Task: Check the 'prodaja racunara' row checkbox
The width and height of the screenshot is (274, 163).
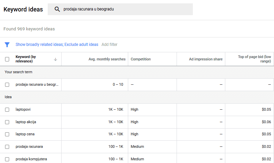Action: point(7,147)
